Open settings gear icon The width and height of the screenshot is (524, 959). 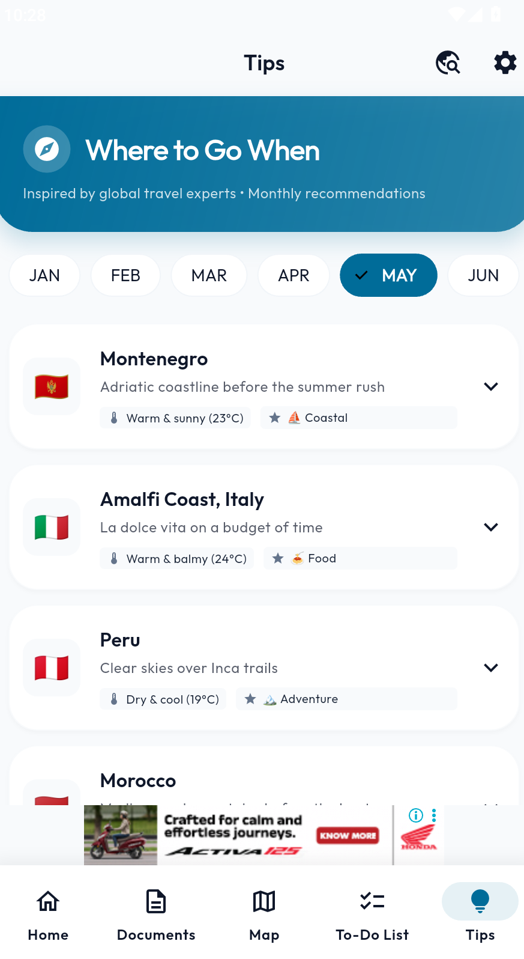click(x=505, y=62)
